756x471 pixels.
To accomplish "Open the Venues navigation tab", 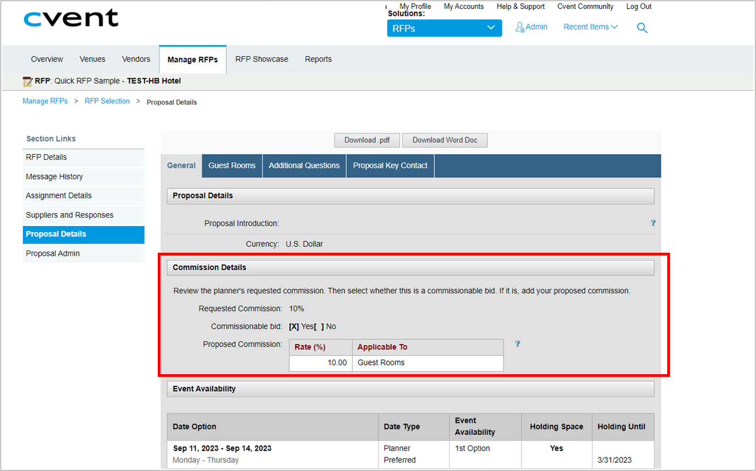I will [x=93, y=59].
